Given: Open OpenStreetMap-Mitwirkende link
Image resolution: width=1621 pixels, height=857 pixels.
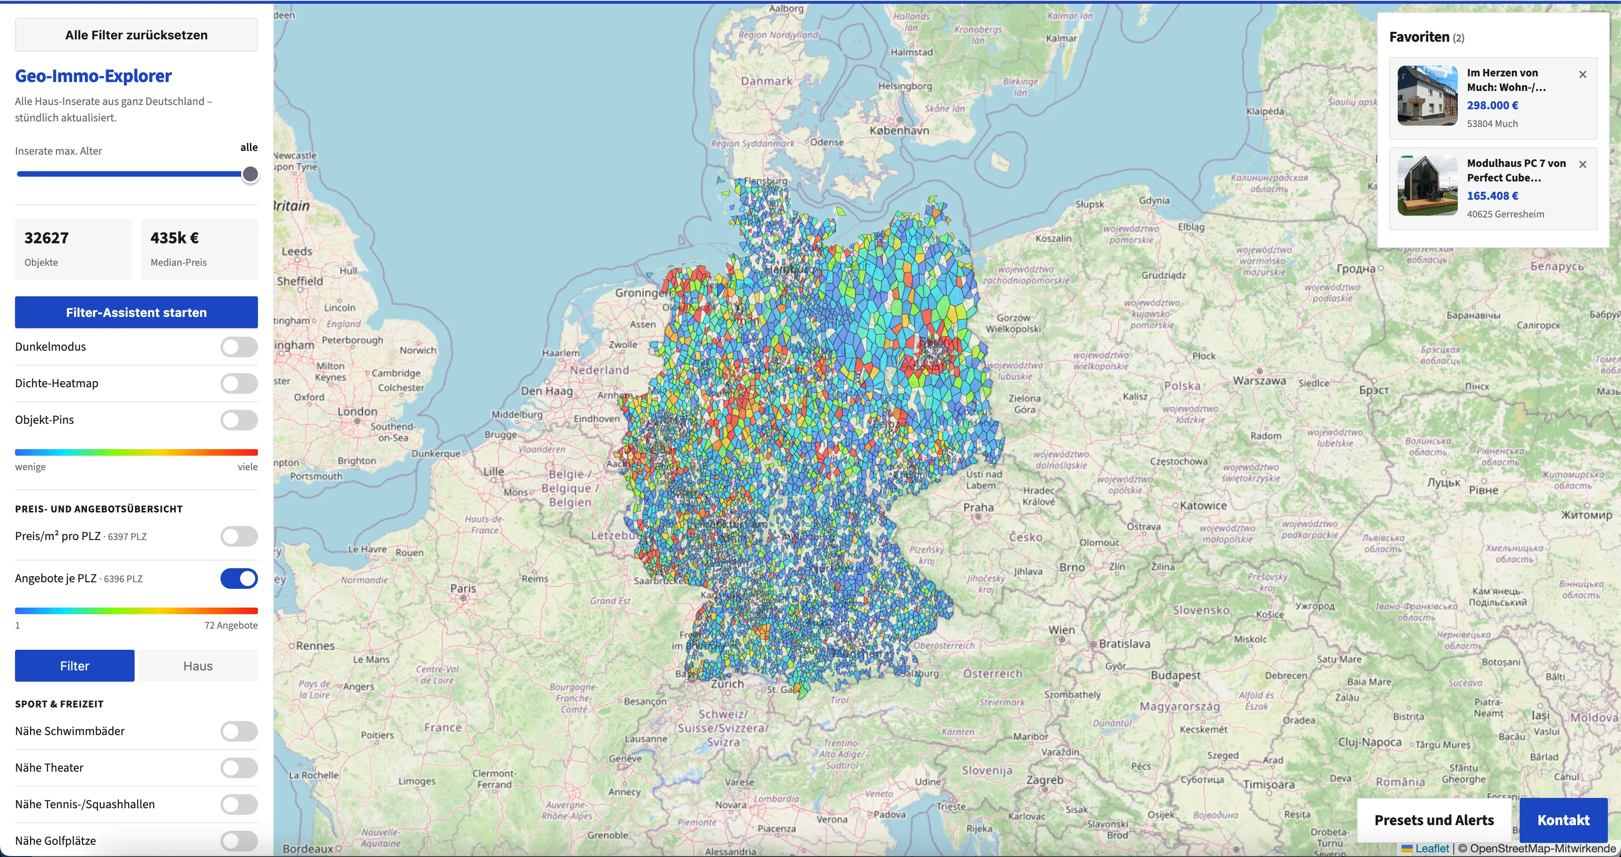Looking at the screenshot, I should 1542,849.
